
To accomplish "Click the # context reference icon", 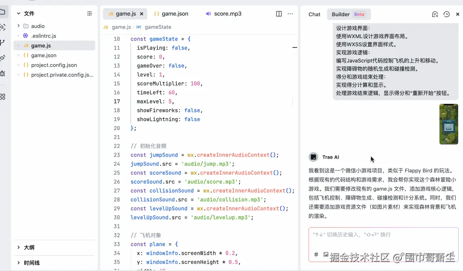I will [x=316, y=254].
